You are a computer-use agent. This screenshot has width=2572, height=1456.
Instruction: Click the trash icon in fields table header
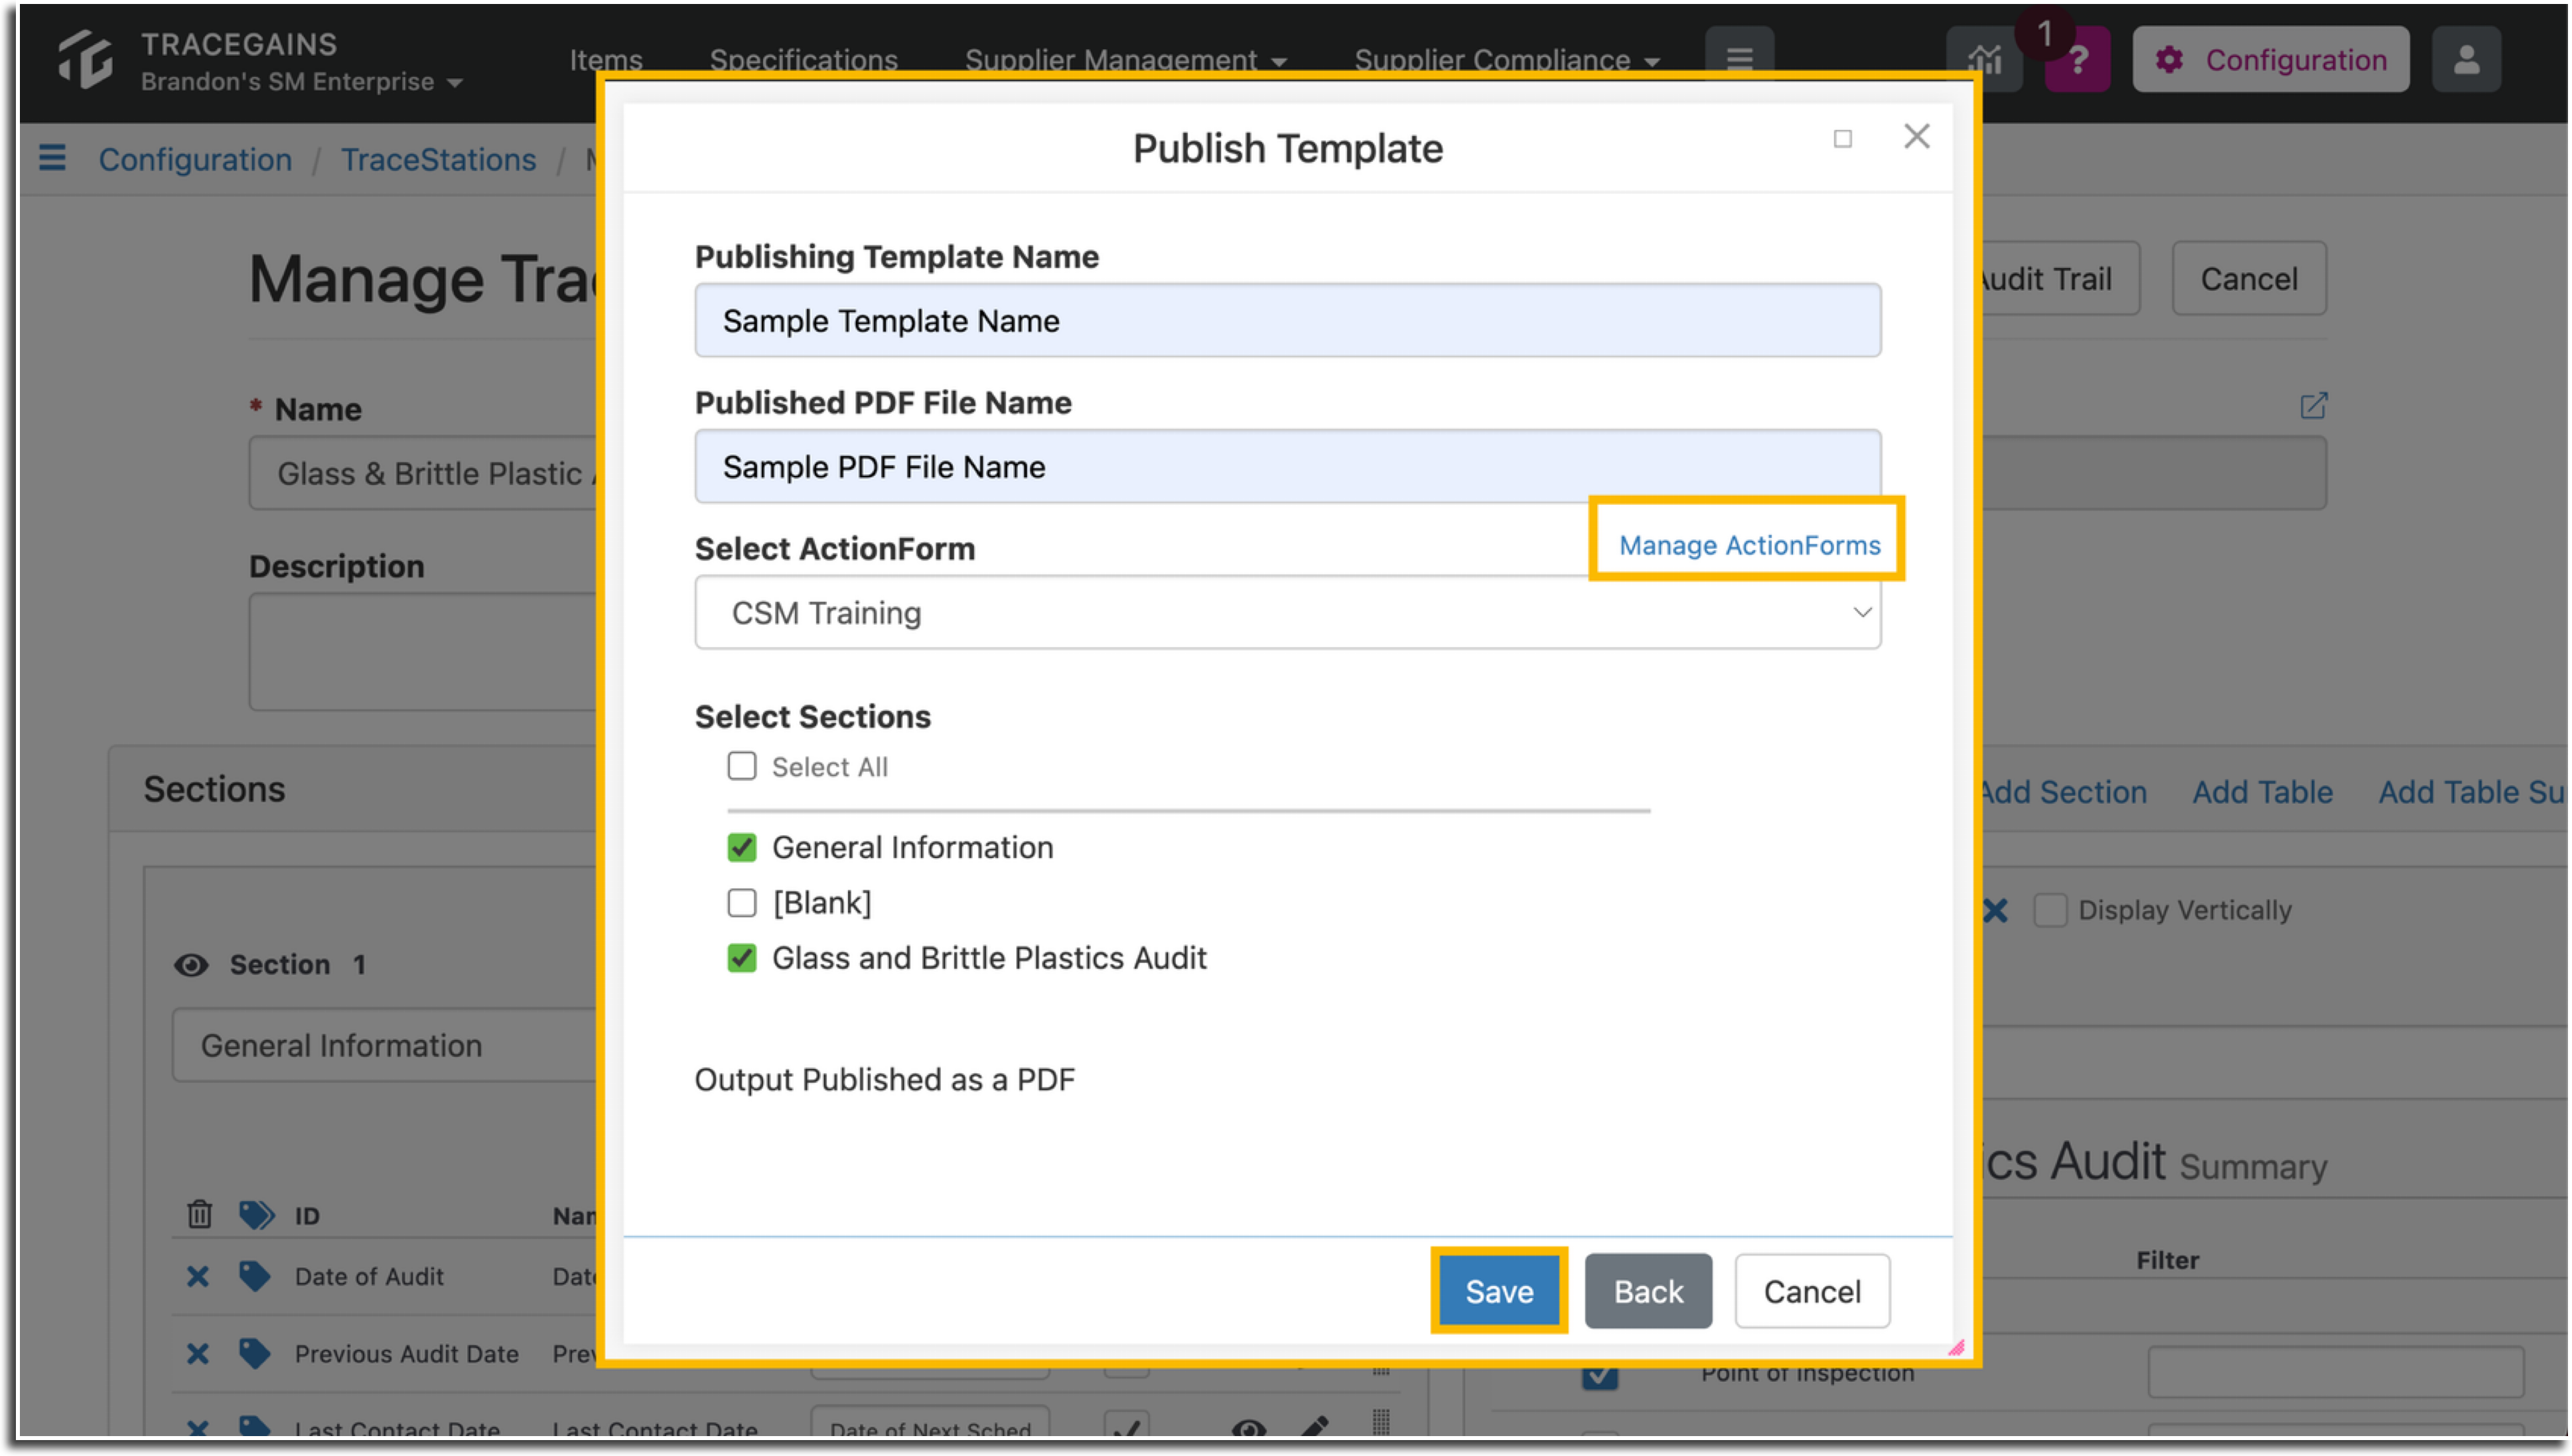point(199,1214)
